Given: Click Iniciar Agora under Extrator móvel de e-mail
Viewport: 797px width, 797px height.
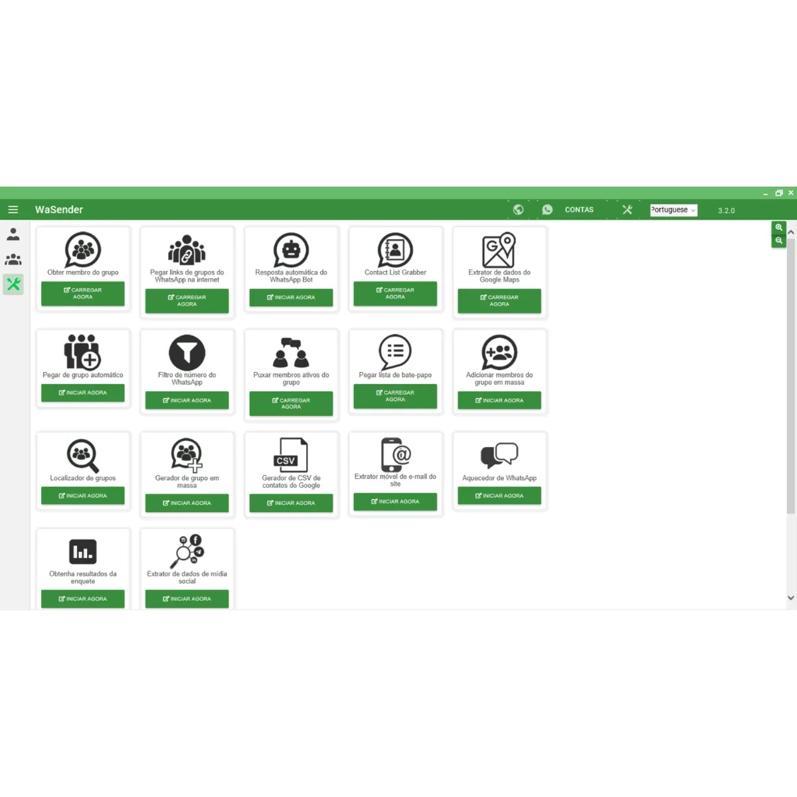Looking at the screenshot, I should coord(395,501).
